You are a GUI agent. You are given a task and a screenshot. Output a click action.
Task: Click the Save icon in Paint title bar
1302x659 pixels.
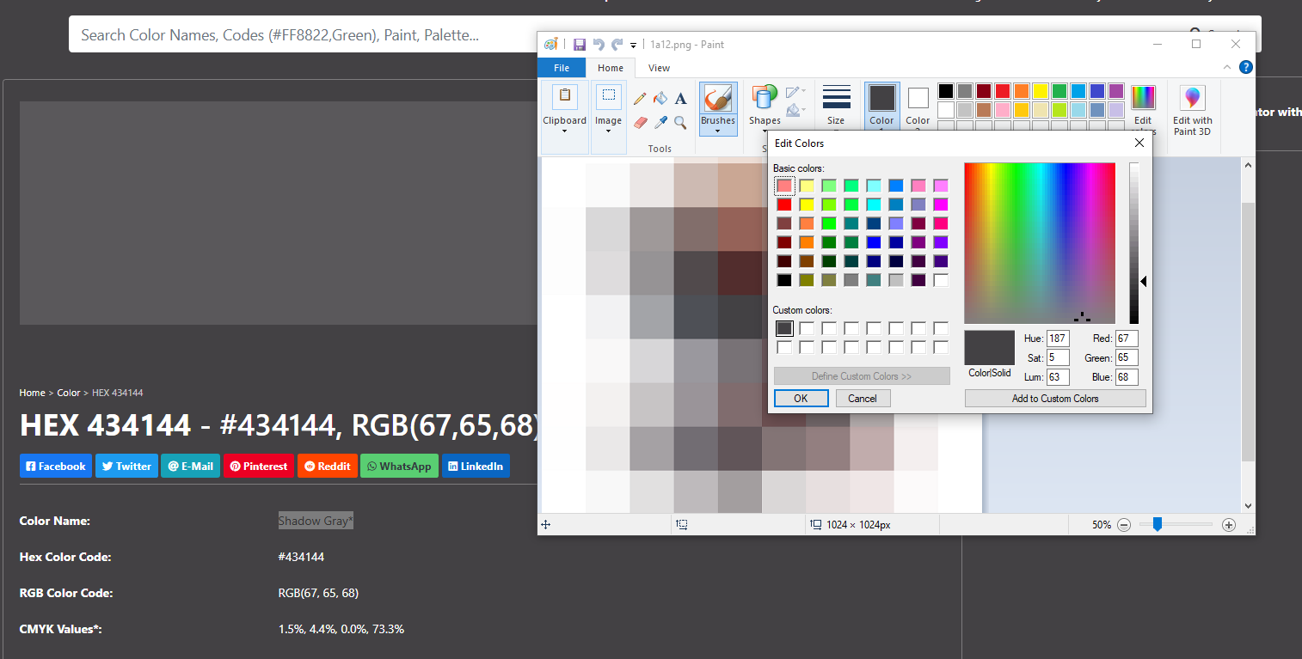pos(580,45)
